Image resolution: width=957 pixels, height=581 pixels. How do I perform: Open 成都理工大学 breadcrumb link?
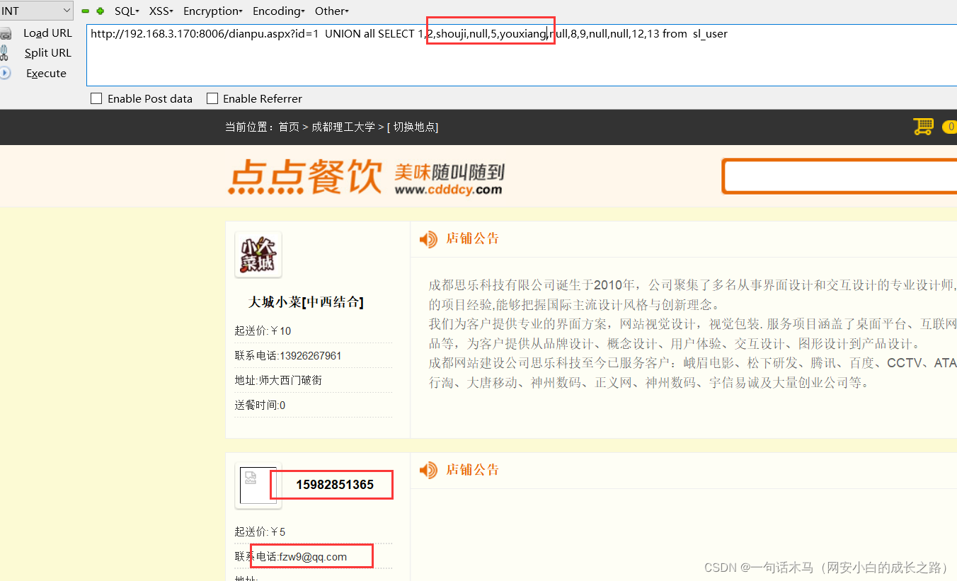click(343, 127)
